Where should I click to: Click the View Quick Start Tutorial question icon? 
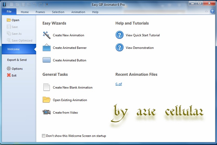point(119,35)
